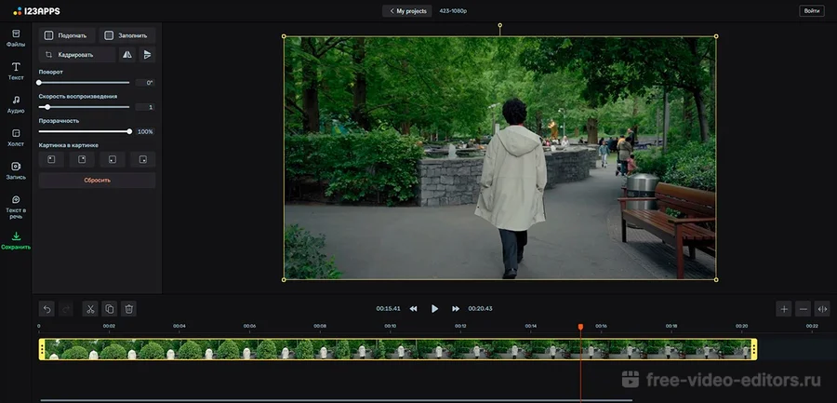The image size is (837, 403).
Task: Click the Заполнить fill button
Action: [x=127, y=35]
